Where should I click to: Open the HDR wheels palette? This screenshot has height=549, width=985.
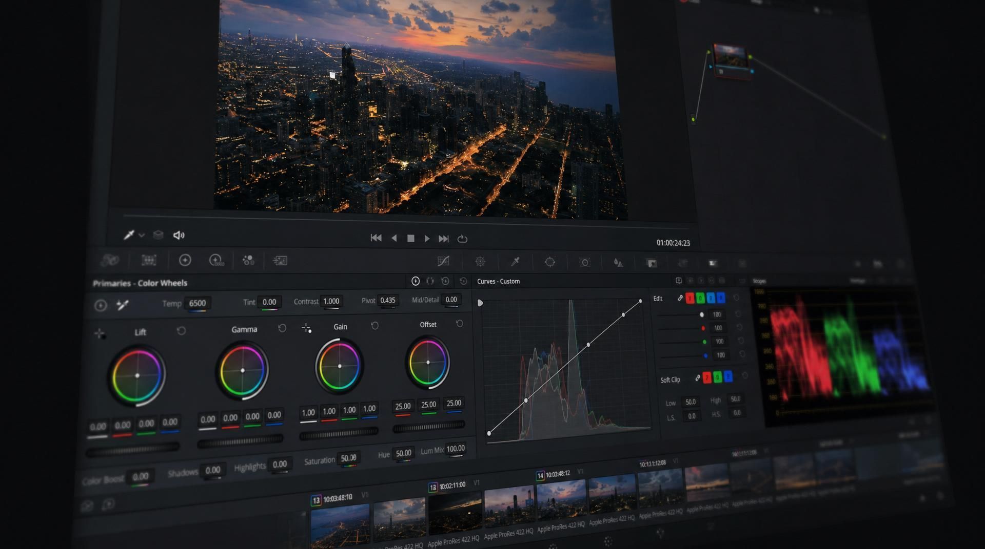(216, 260)
